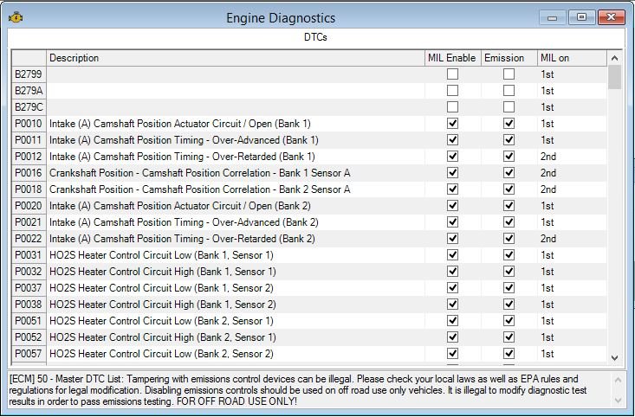Select the P0051 row header
635x417 pixels.
(29, 321)
